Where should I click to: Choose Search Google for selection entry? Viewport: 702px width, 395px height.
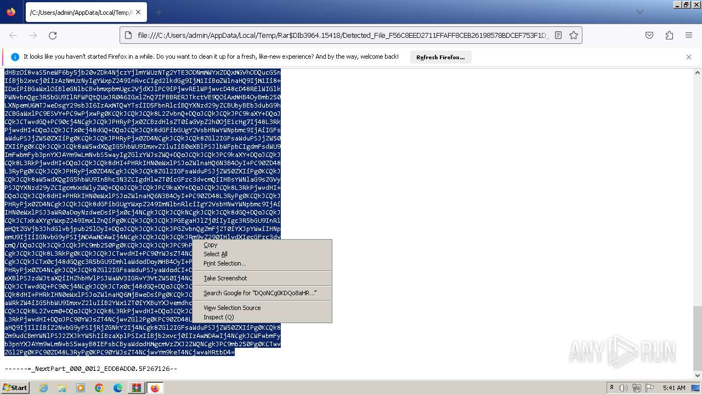click(x=262, y=293)
